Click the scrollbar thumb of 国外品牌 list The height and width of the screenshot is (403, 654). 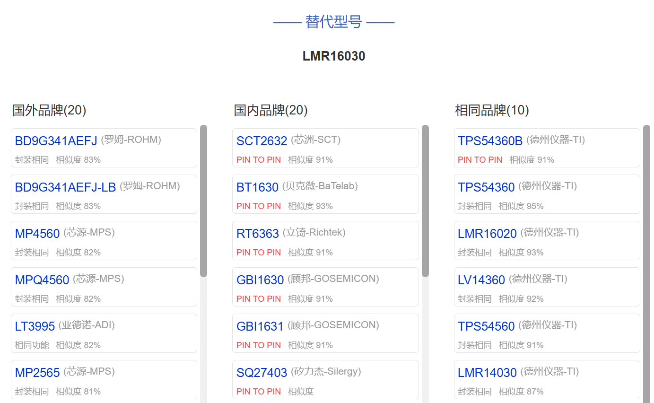click(203, 201)
